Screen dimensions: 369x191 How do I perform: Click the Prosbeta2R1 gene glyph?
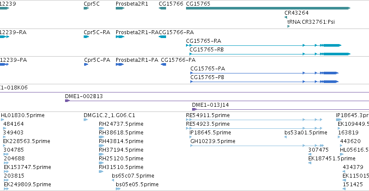click(x=120, y=8)
